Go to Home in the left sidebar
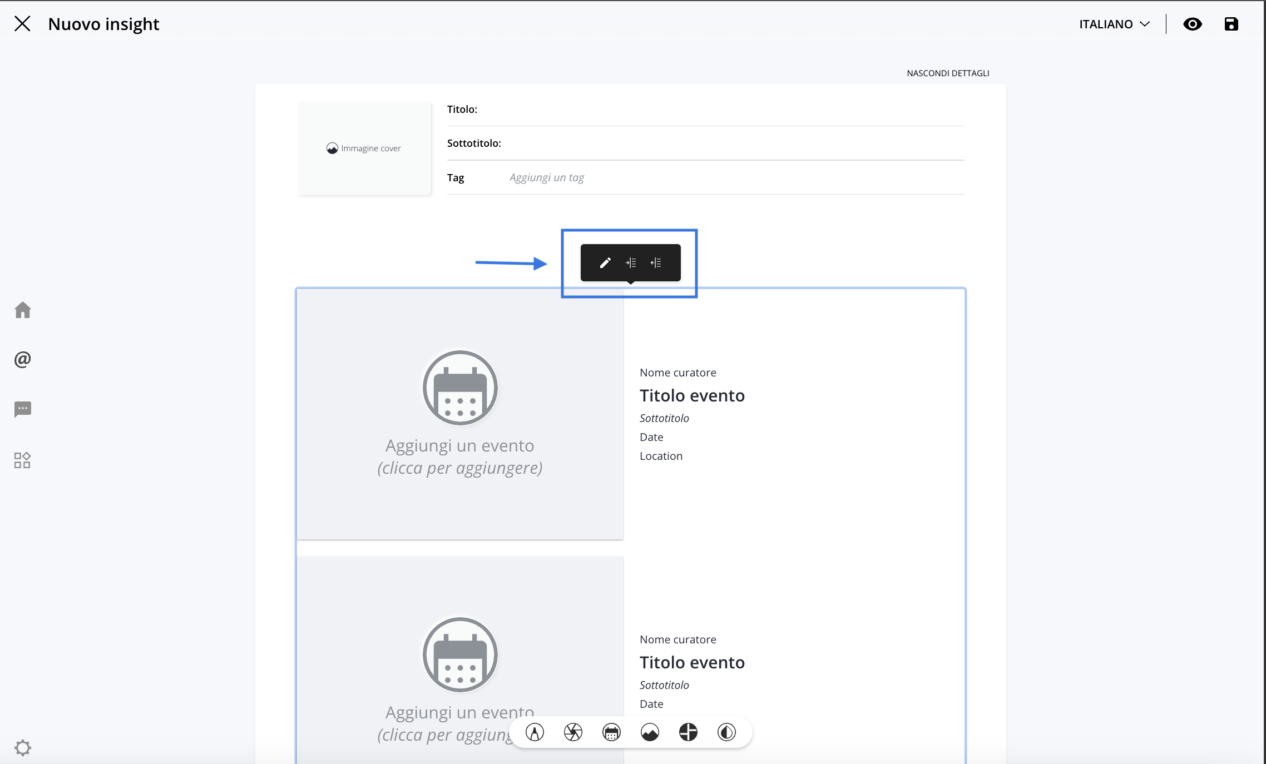The width and height of the screenshot is (1266, 764). click(x=23, y=310)
